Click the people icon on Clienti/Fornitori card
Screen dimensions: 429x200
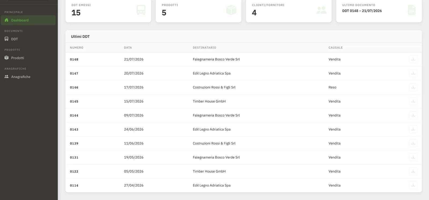tap(321, 10)
